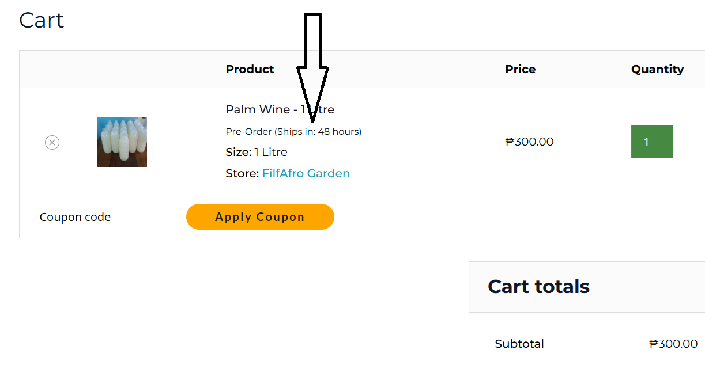Select the green quantity box

click(651, 142)
